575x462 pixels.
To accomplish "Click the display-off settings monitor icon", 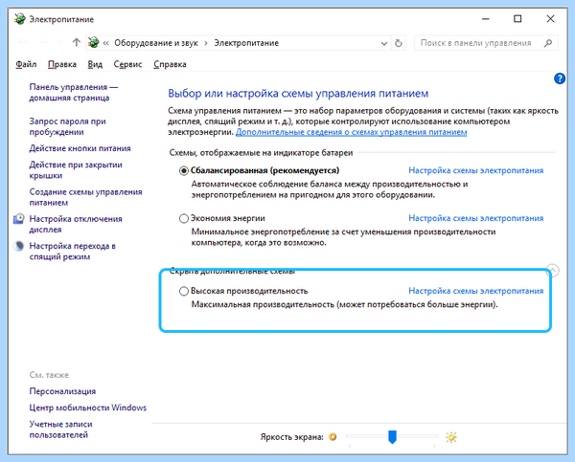I will [x=19, y=219].
